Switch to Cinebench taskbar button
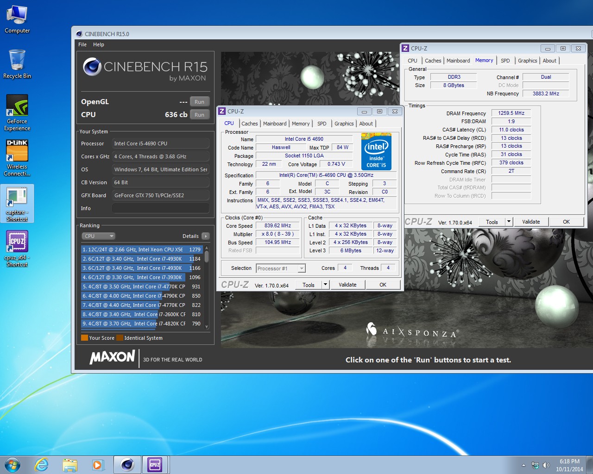 pos(127,465)
